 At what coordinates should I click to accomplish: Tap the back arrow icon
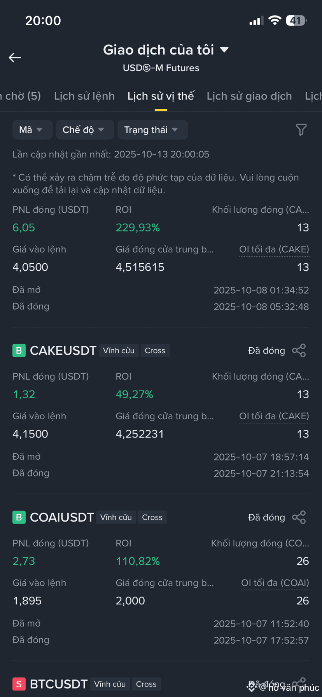(15, 58)
